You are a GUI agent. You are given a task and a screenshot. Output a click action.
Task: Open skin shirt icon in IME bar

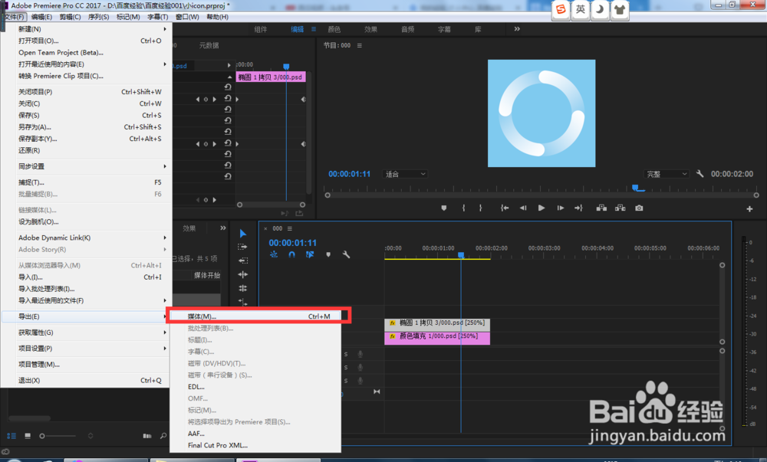pos(619,9)
